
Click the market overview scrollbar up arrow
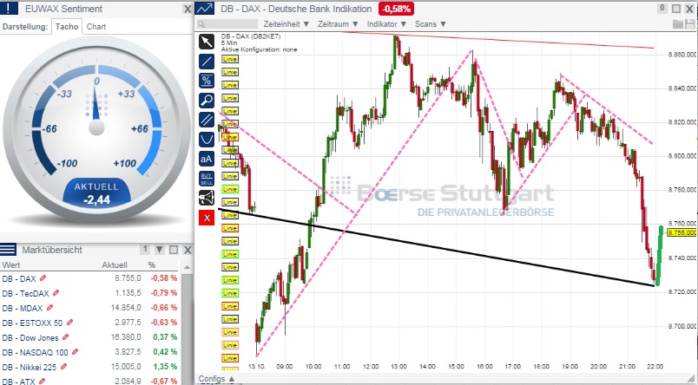188,267
